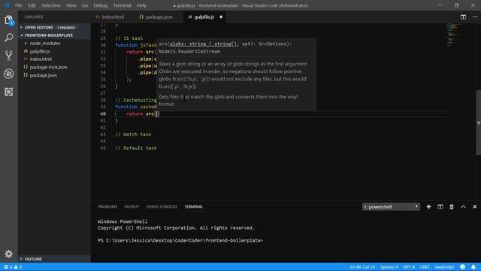Select the powershell terminal dropdown
Screen dimensions: 481x271
point(391,207)
